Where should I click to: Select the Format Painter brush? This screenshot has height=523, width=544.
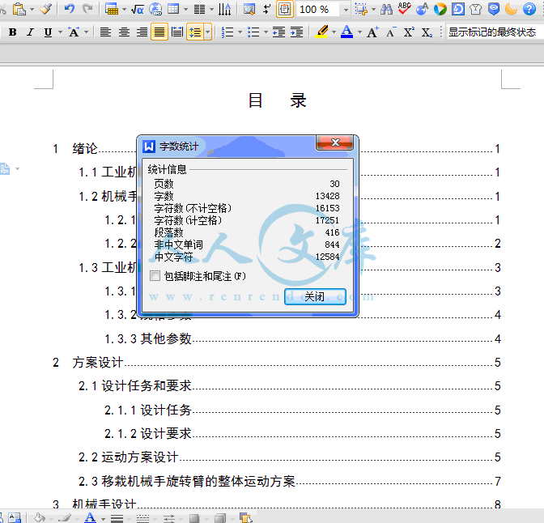[45, 9]
